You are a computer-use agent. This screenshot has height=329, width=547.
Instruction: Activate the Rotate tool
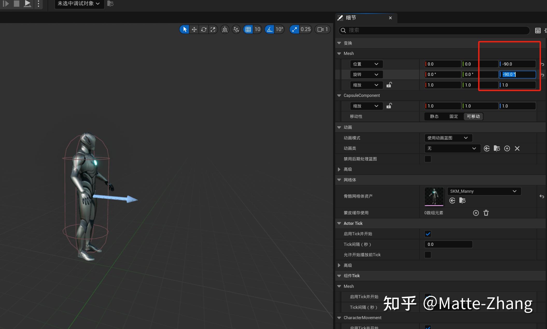click(204, 29)
